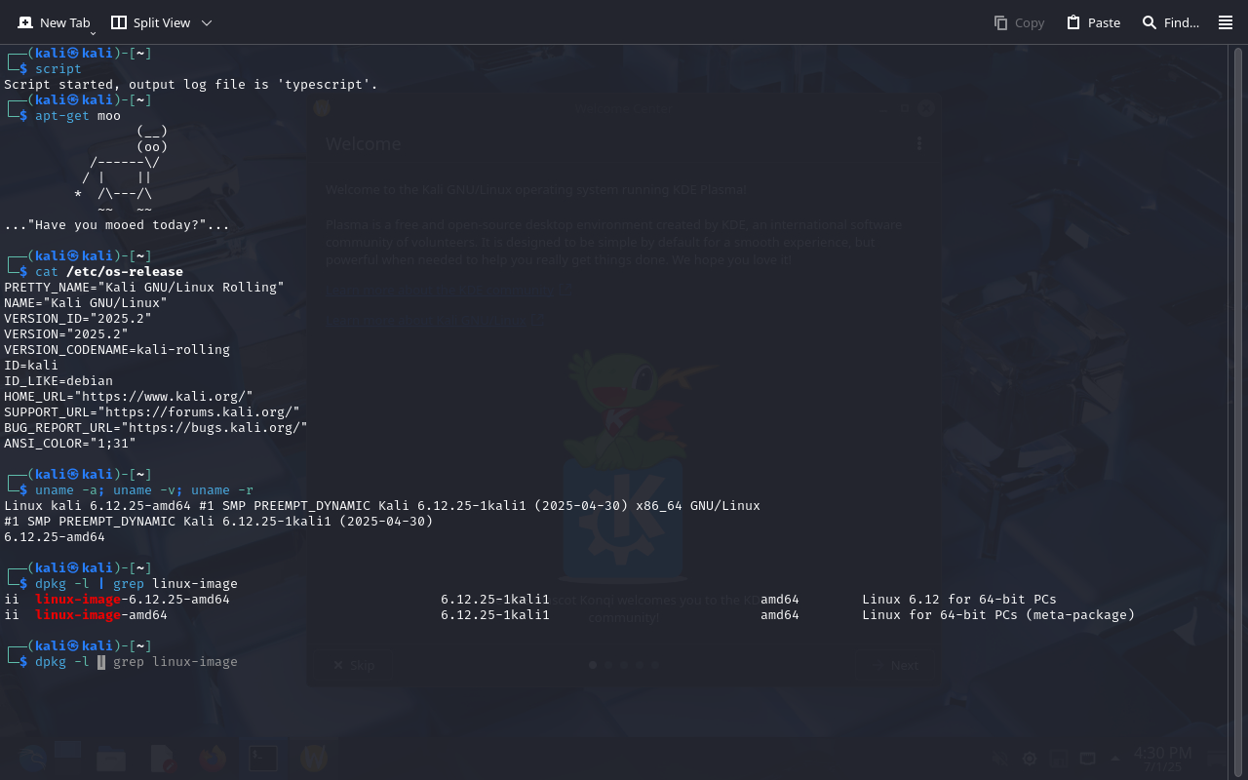Select the first page dot in Welcome Center

(593, 665)
